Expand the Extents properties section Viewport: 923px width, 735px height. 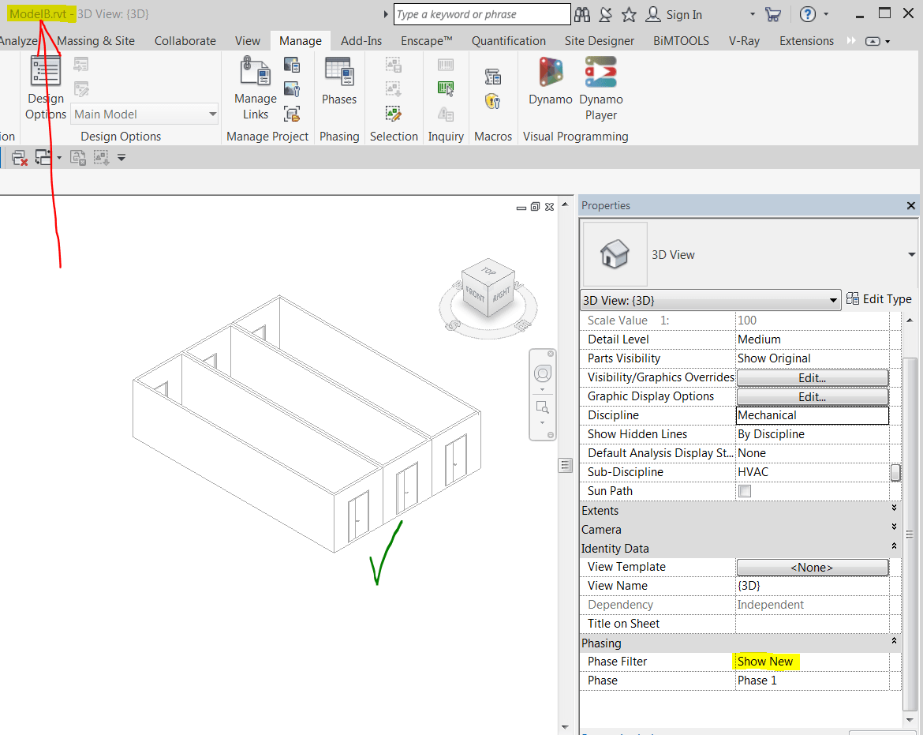[x=892, y=508]
